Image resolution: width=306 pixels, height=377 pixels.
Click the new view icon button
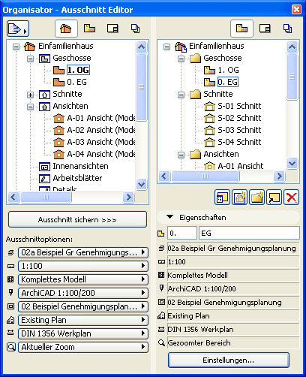pos(239,198)
